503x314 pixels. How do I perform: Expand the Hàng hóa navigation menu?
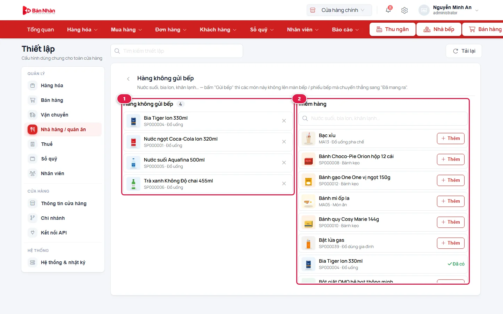(82, 30)
